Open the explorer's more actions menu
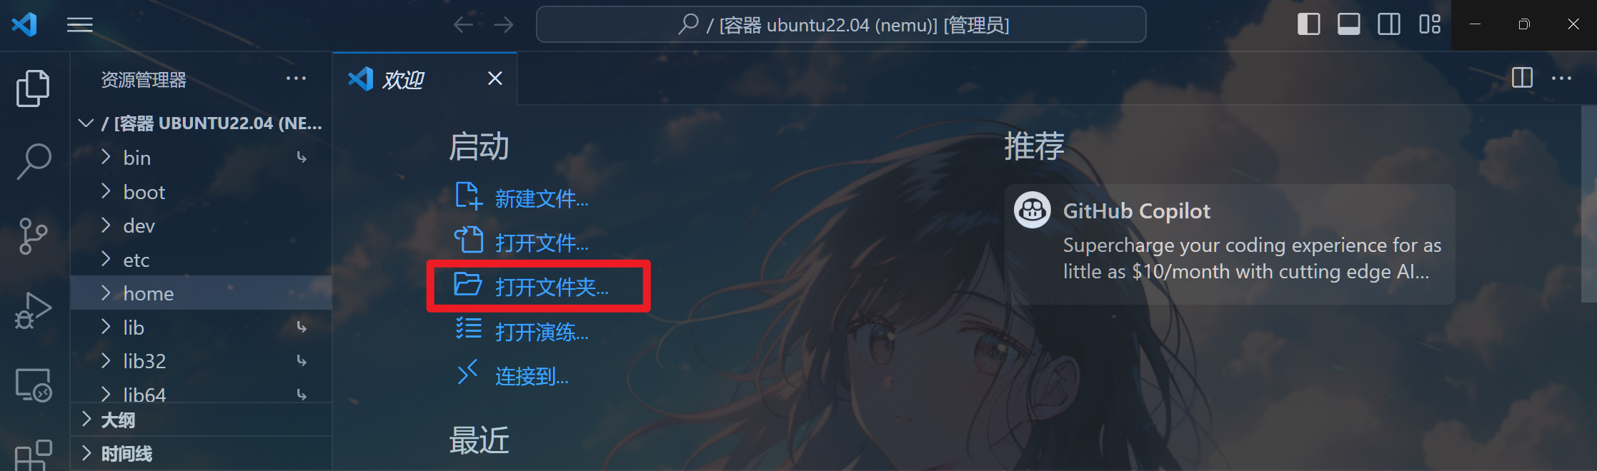 pyautogui.click(x=296, y=78)
